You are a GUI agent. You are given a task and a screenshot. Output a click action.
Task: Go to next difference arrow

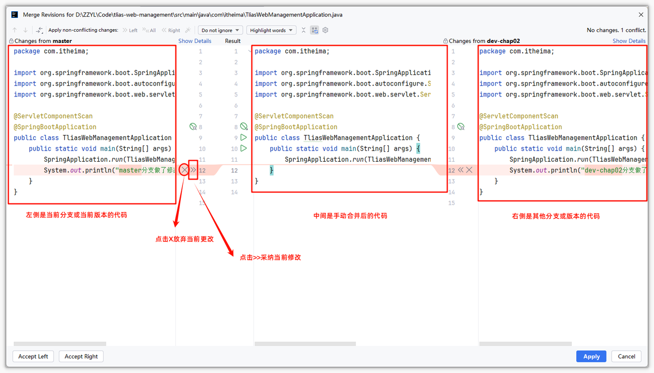pyautogui.click(x=26, y=31)
